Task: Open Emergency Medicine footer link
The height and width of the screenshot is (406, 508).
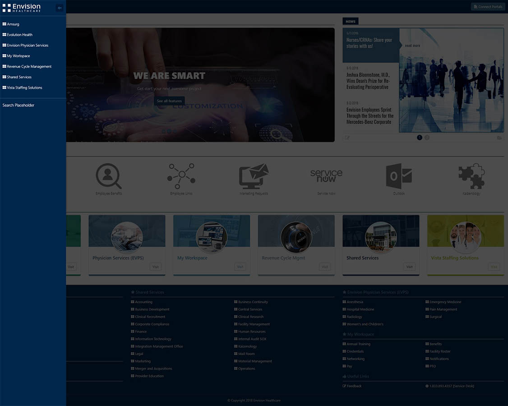Action: tap(443, 302)
